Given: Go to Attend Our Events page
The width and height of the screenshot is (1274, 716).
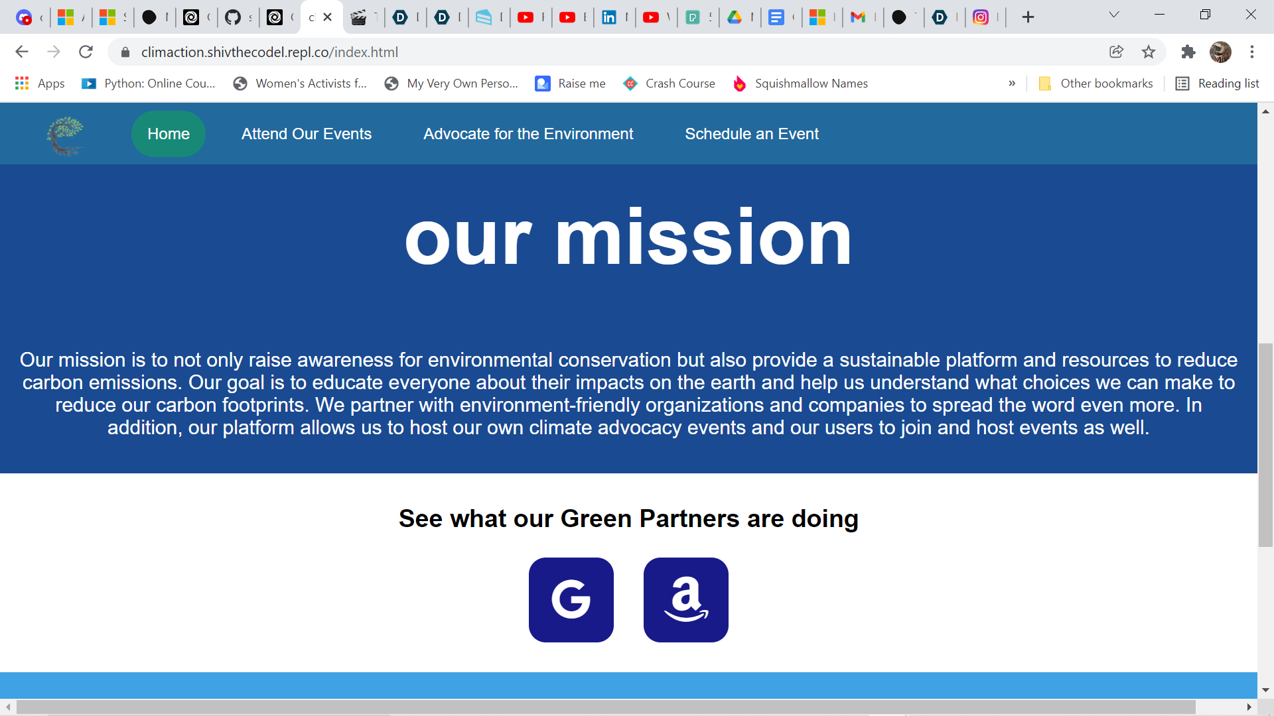Looking at the screenshot, I should tap(306, 134).
